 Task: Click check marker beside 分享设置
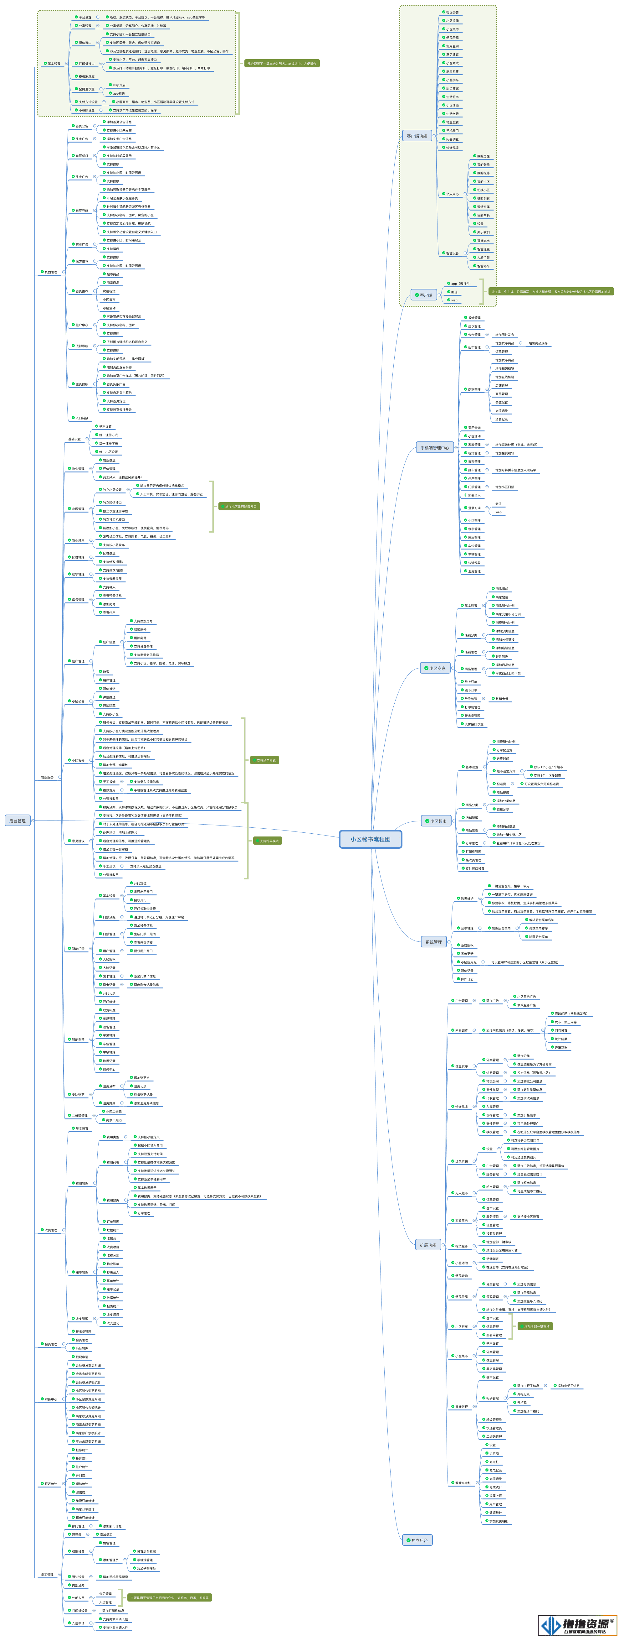(76, 25)
